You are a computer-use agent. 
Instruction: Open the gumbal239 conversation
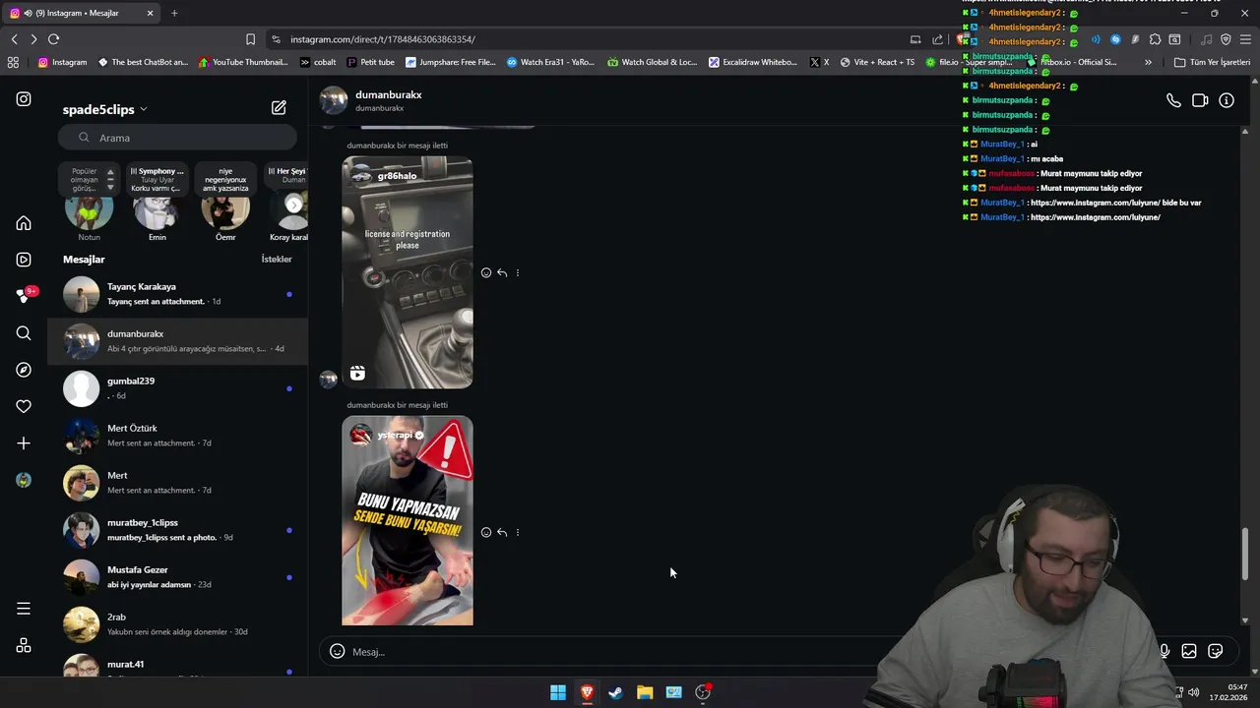pyautogui.click(x=177, y=388)
